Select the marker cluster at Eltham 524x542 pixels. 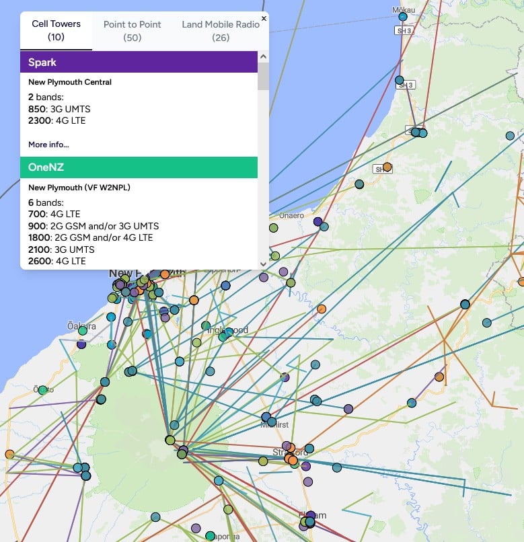pos(308,521)
